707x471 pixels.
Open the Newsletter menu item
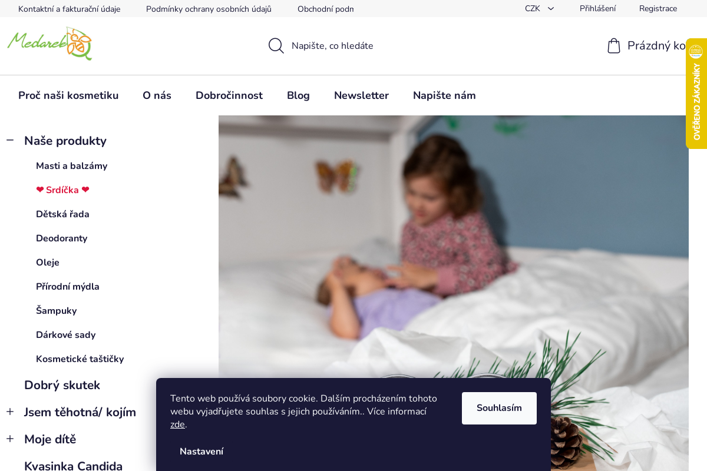[361, 95]
